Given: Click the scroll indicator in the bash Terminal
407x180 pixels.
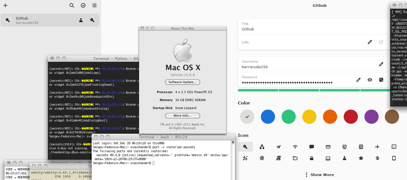Looking at the screenshot, I should click(233, 142).
